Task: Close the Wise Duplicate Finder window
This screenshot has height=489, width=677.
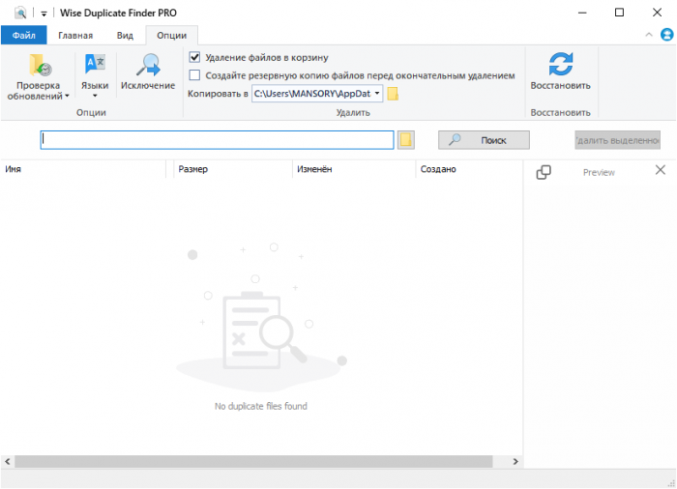Action: tap(657, 13)
